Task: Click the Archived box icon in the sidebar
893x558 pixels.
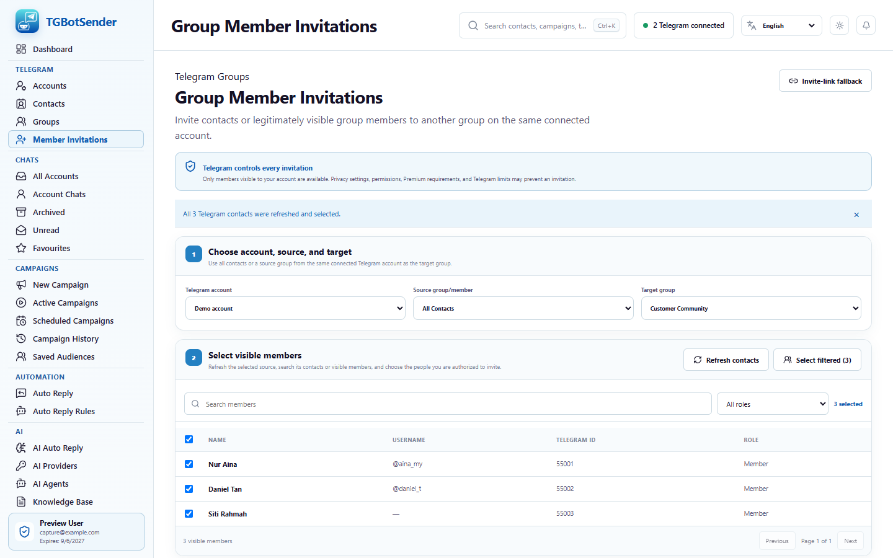Action: tap(21, 212)
